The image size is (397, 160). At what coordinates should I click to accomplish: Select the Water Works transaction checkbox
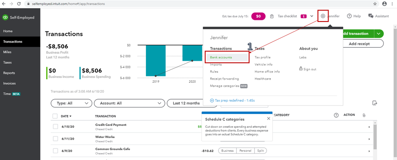point(55,139)
